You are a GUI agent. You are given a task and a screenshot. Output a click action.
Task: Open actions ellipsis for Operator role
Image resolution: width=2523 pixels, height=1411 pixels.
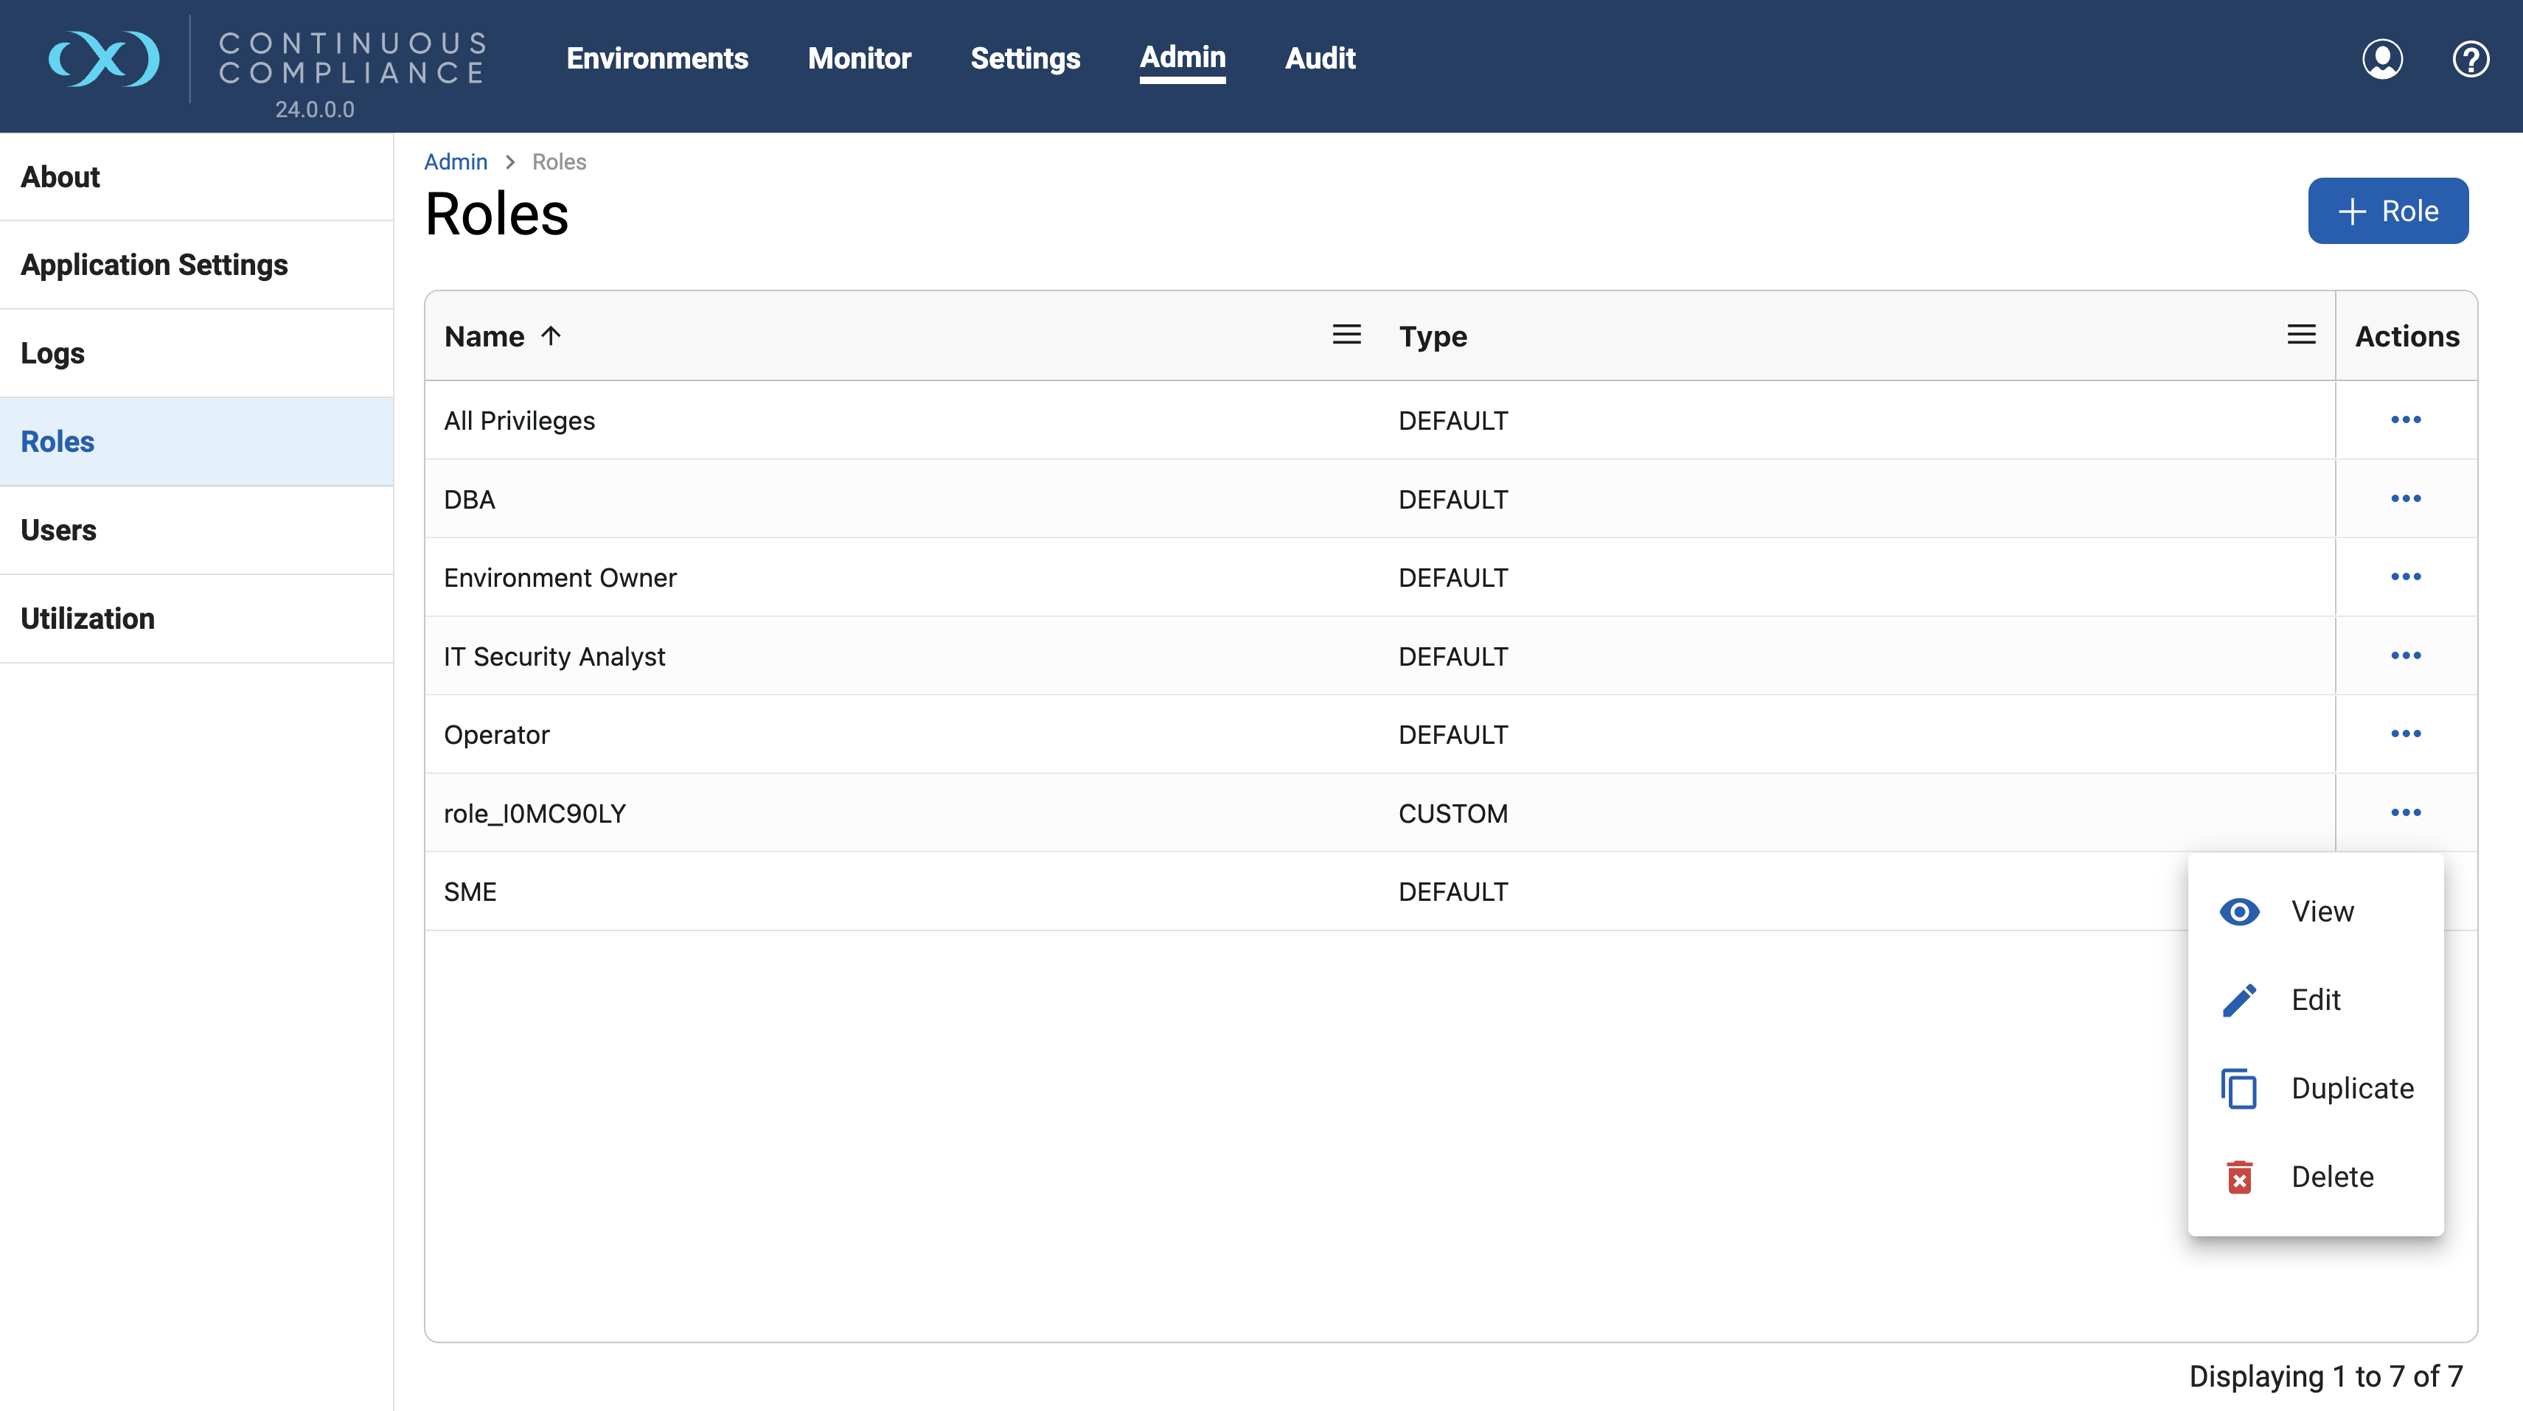pyautogui.click(x=2407, y=734)
